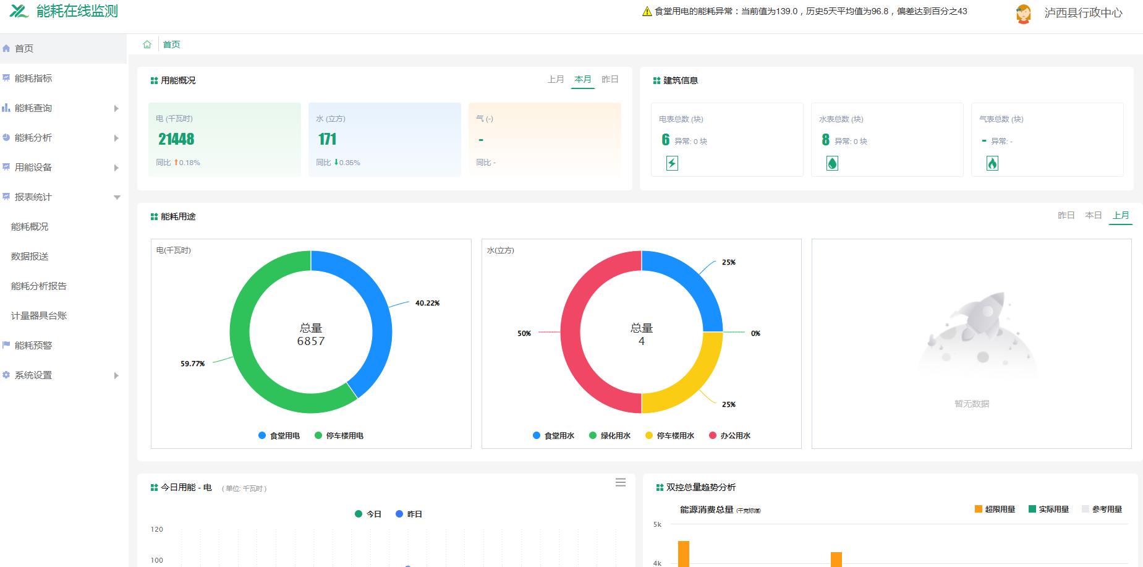Toggle 食堂用电 legend in electricity chart
This screenshot has width=1143, height=567.
(x=279, y=435)
